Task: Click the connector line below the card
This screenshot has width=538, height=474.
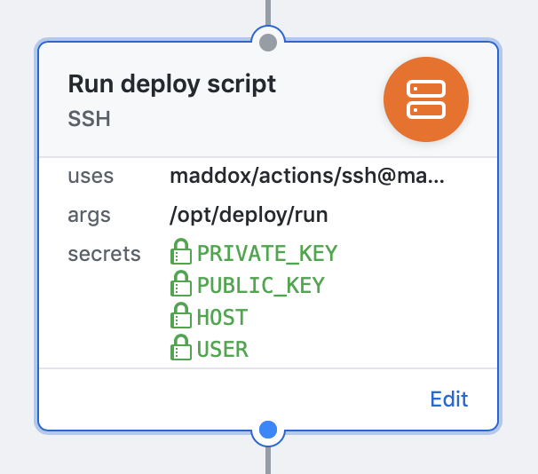Action: click(268, 459)
